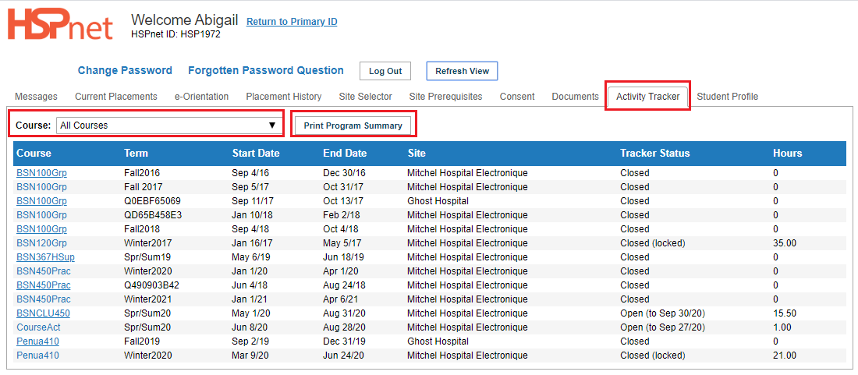The height and width of the screenshot is (375, 858).
Task: Click the Hours column header
Action: point(788,153)
